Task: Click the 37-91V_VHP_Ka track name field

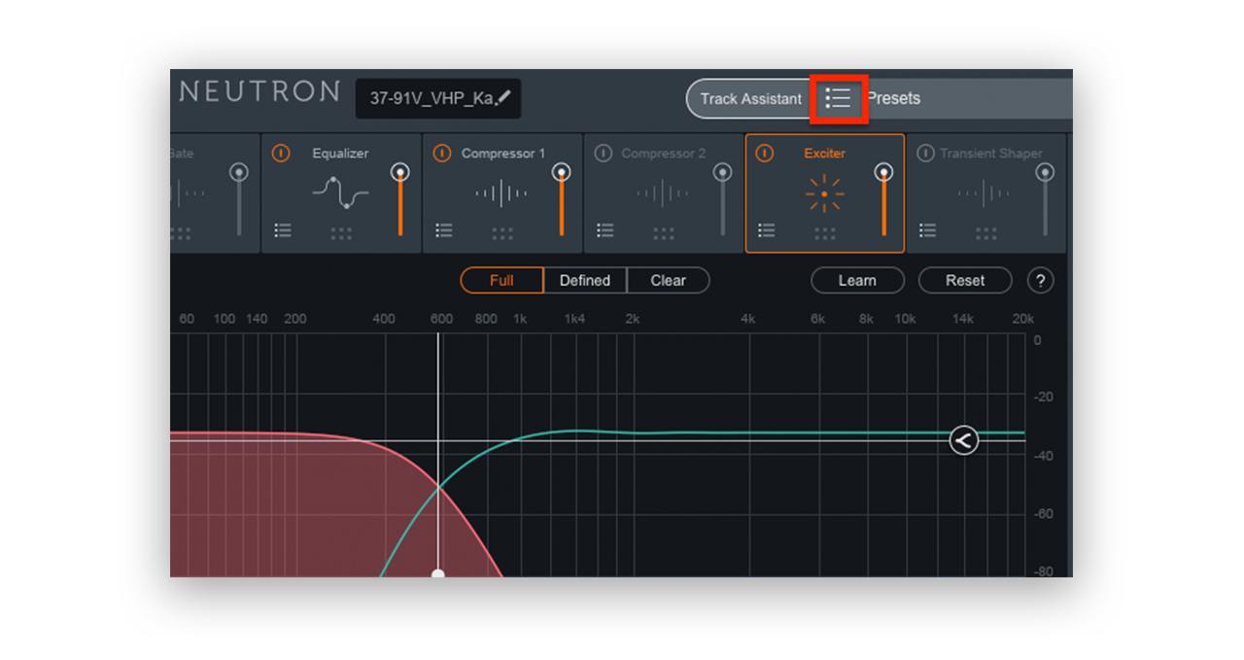Action: (437, 98)
